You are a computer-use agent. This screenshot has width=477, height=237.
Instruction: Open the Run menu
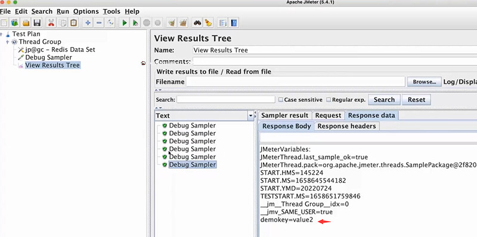pyautogui.click(x=63, y=11)
